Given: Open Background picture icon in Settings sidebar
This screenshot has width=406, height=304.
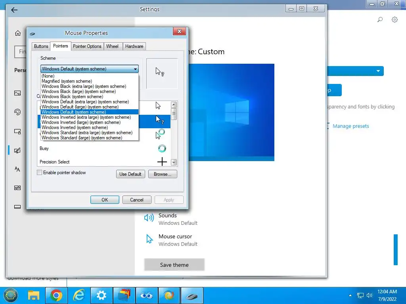Looking at the screenshot, I should (x=17, y=93).
